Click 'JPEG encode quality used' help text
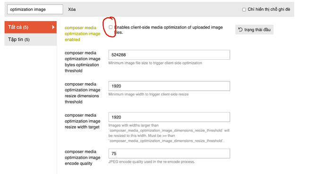This screenshot has width=326, height=174. click(x=152, y=162)
